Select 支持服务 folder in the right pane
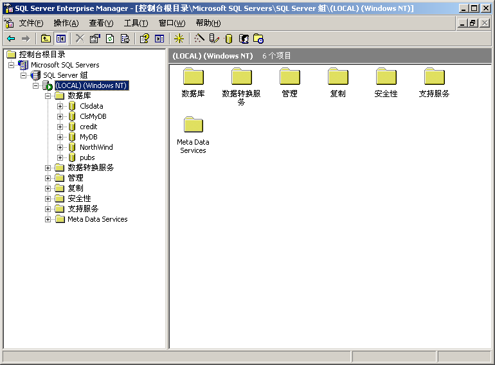The height and width of the screenshot is (365, 495). tap(434, 83)
